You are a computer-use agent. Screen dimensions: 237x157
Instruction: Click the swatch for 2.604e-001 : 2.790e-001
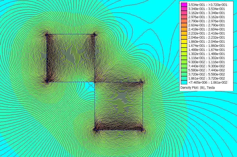tap(184, 25)
